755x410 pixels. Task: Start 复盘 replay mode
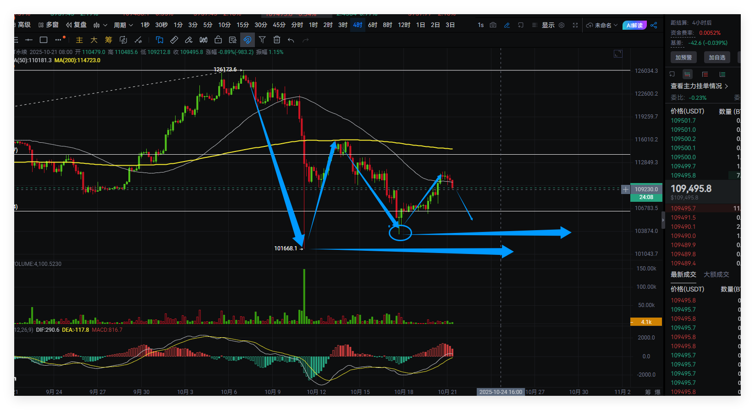pyautogui.click(x=76, y=25)
